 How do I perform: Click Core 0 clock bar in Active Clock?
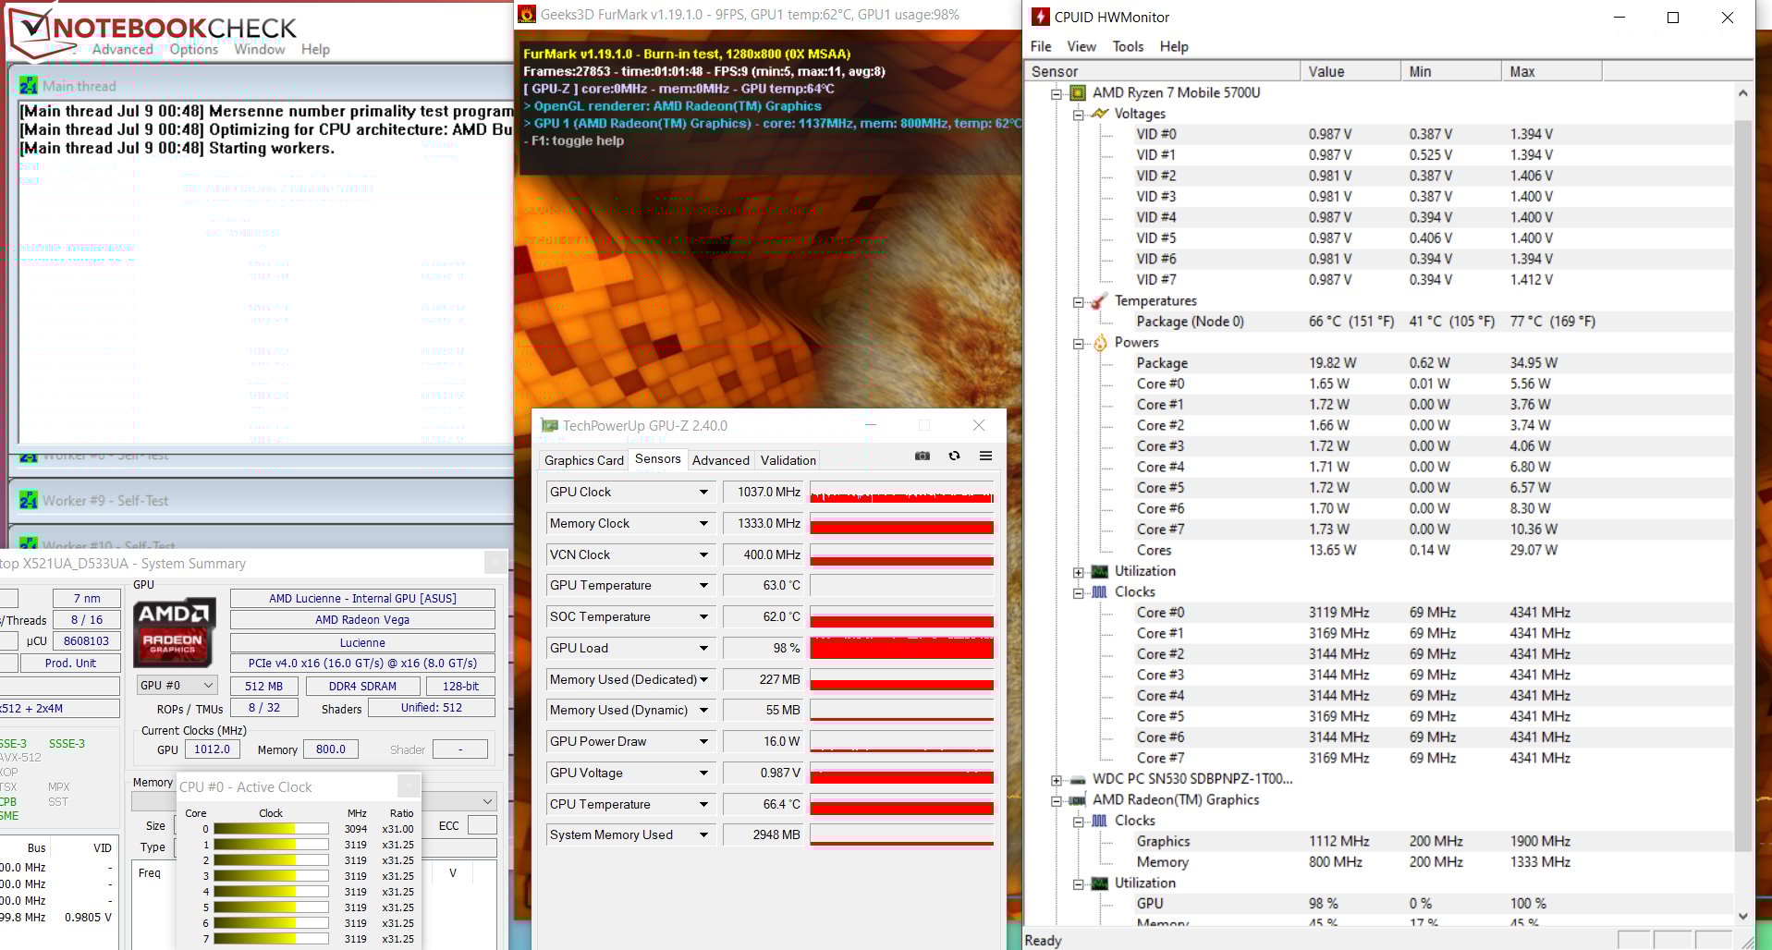[271, 829]
